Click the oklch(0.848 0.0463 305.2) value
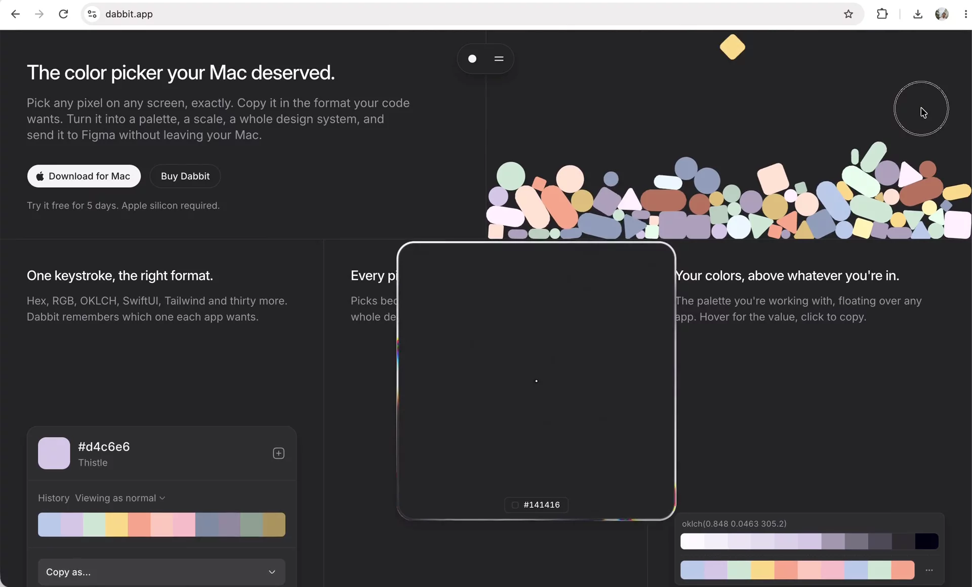This screenshot has width=972, height=587. (x=734, y=524)
